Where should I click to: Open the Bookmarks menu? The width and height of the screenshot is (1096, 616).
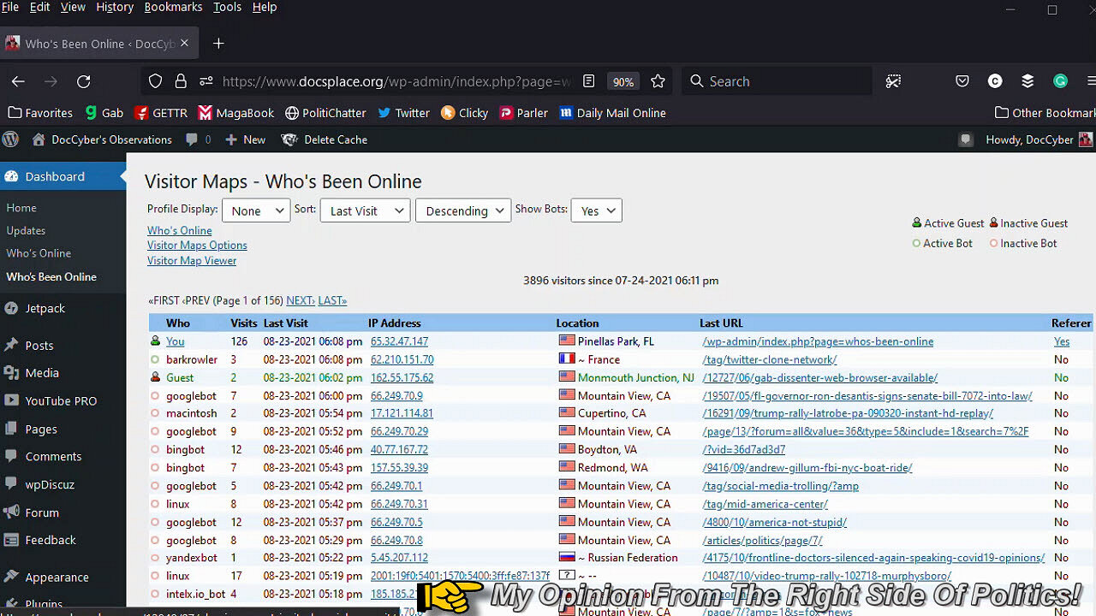pyautogui.click(x=174, y=7)
